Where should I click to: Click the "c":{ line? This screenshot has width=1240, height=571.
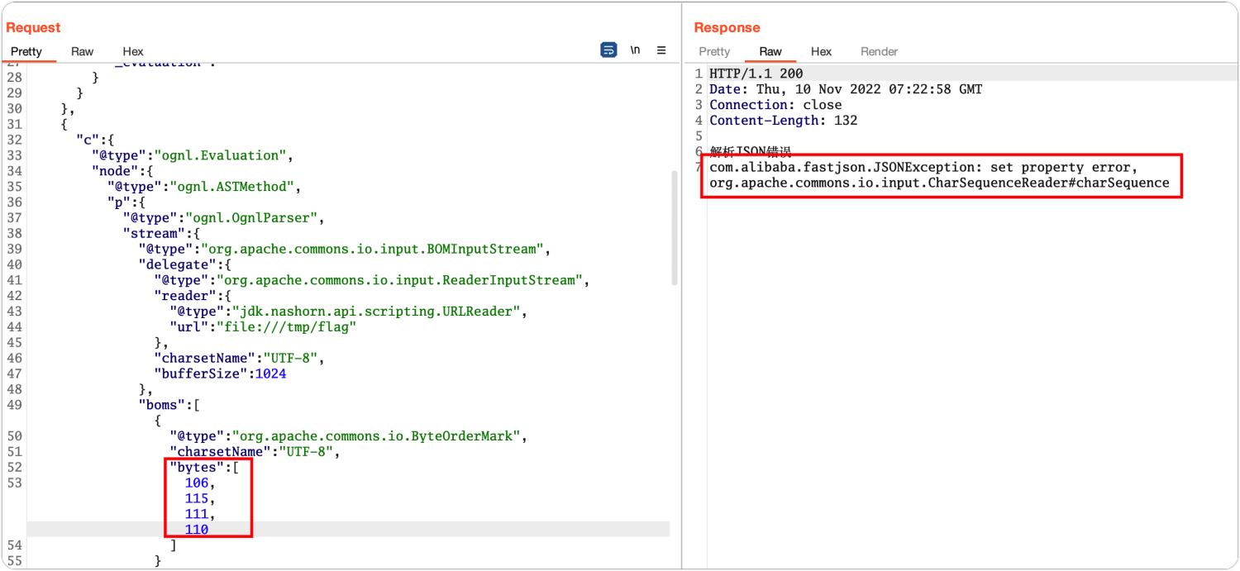coord(95,140)
